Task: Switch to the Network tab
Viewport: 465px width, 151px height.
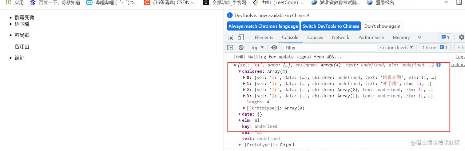Action: 340,37
